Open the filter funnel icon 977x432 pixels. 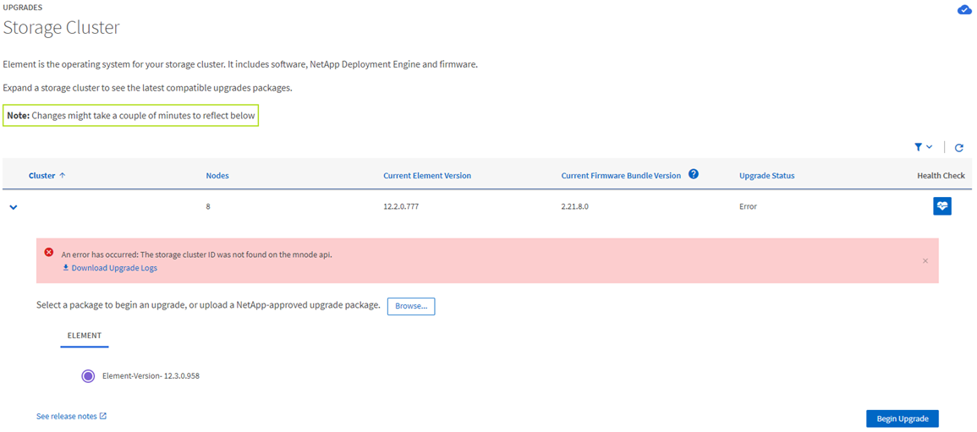(x=919, y=147)
